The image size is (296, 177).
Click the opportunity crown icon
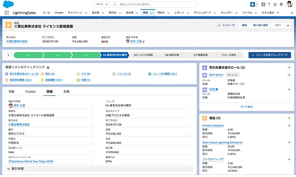[x=9, y=25]
